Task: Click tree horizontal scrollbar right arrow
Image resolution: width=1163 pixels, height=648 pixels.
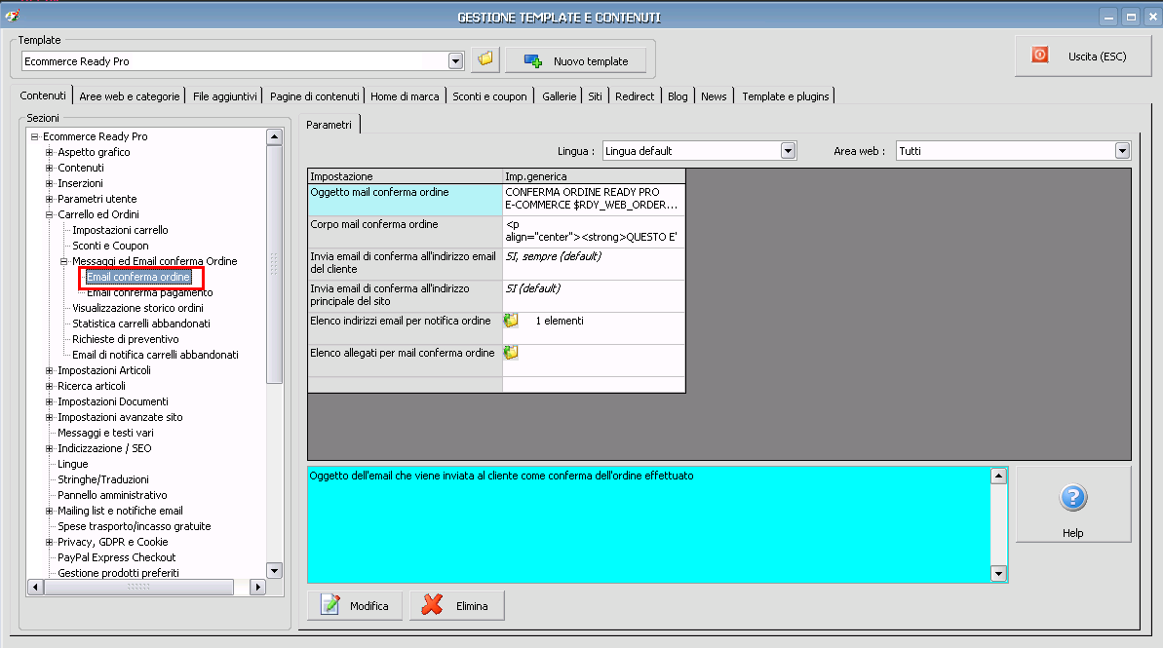Action: pos(257,587)
